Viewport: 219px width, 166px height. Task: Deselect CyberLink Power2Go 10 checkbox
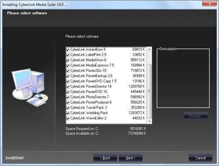(x=68, y=71)
